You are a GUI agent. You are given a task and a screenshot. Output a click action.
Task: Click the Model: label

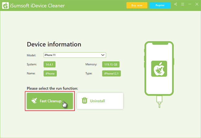(x=31, y=55)
